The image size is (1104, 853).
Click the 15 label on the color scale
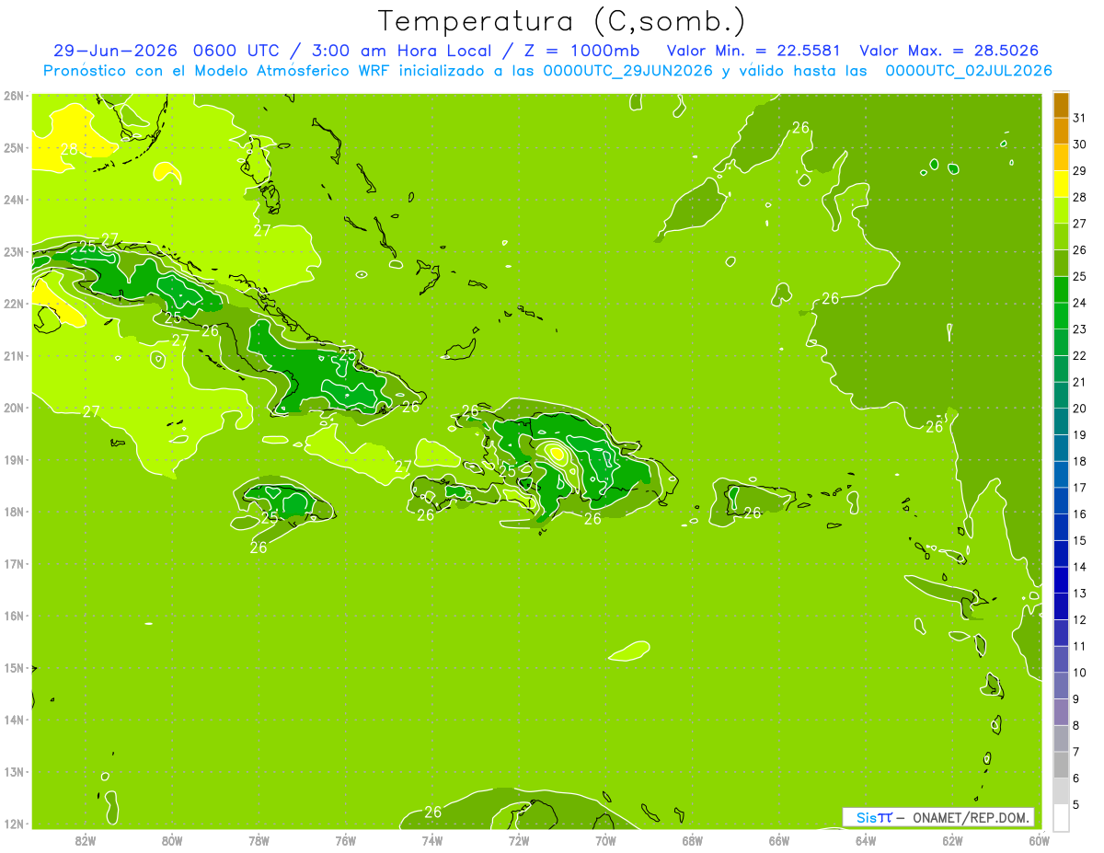coord(1079,540)
